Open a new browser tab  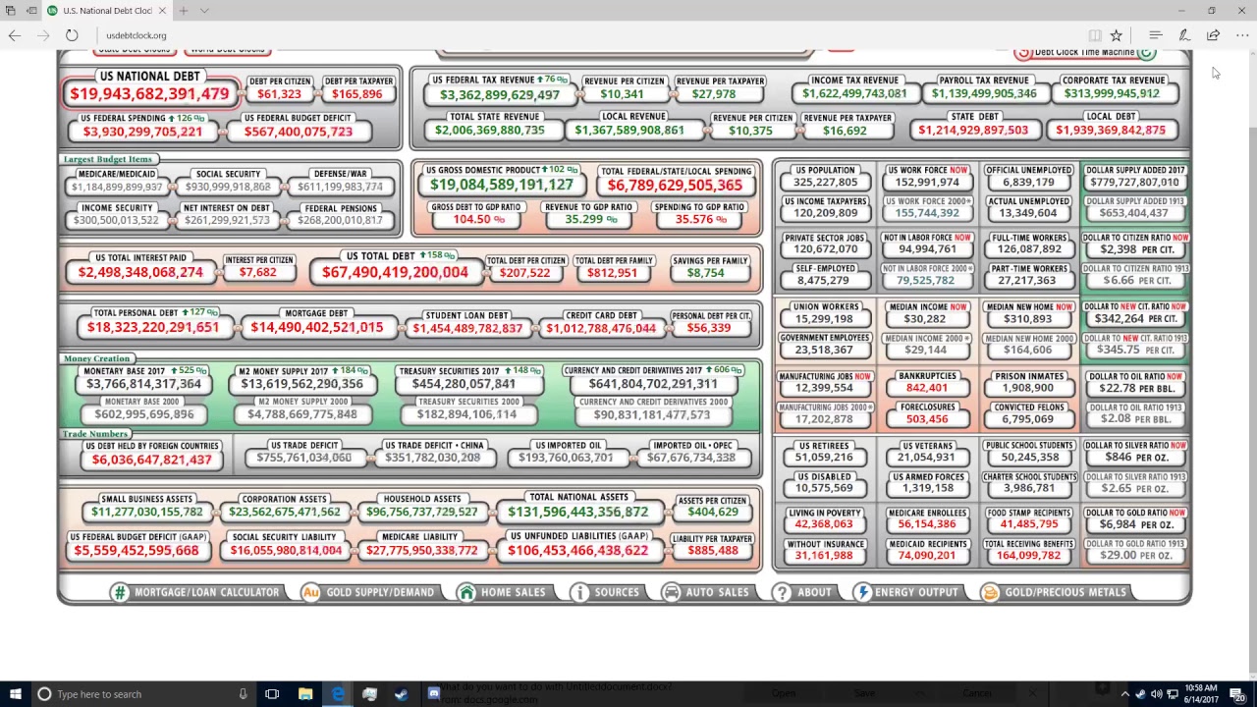tap(184, 11)
